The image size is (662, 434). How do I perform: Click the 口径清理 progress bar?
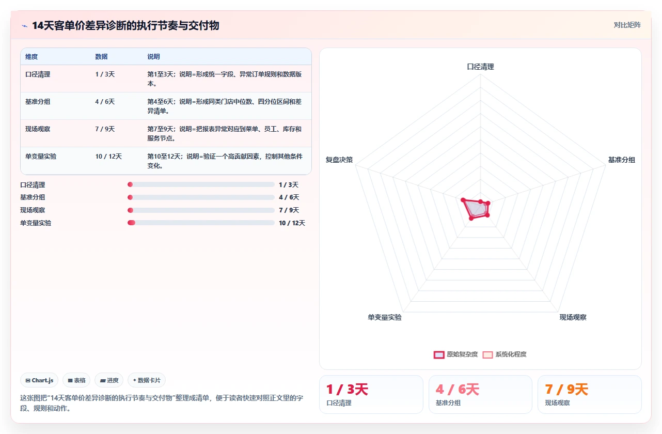pos(201,184)
